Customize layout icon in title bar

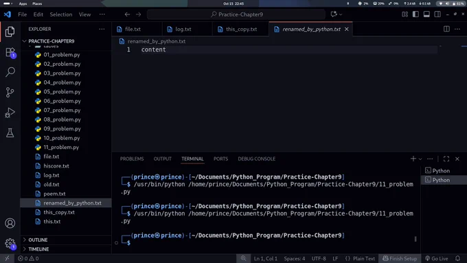point(405,14)
